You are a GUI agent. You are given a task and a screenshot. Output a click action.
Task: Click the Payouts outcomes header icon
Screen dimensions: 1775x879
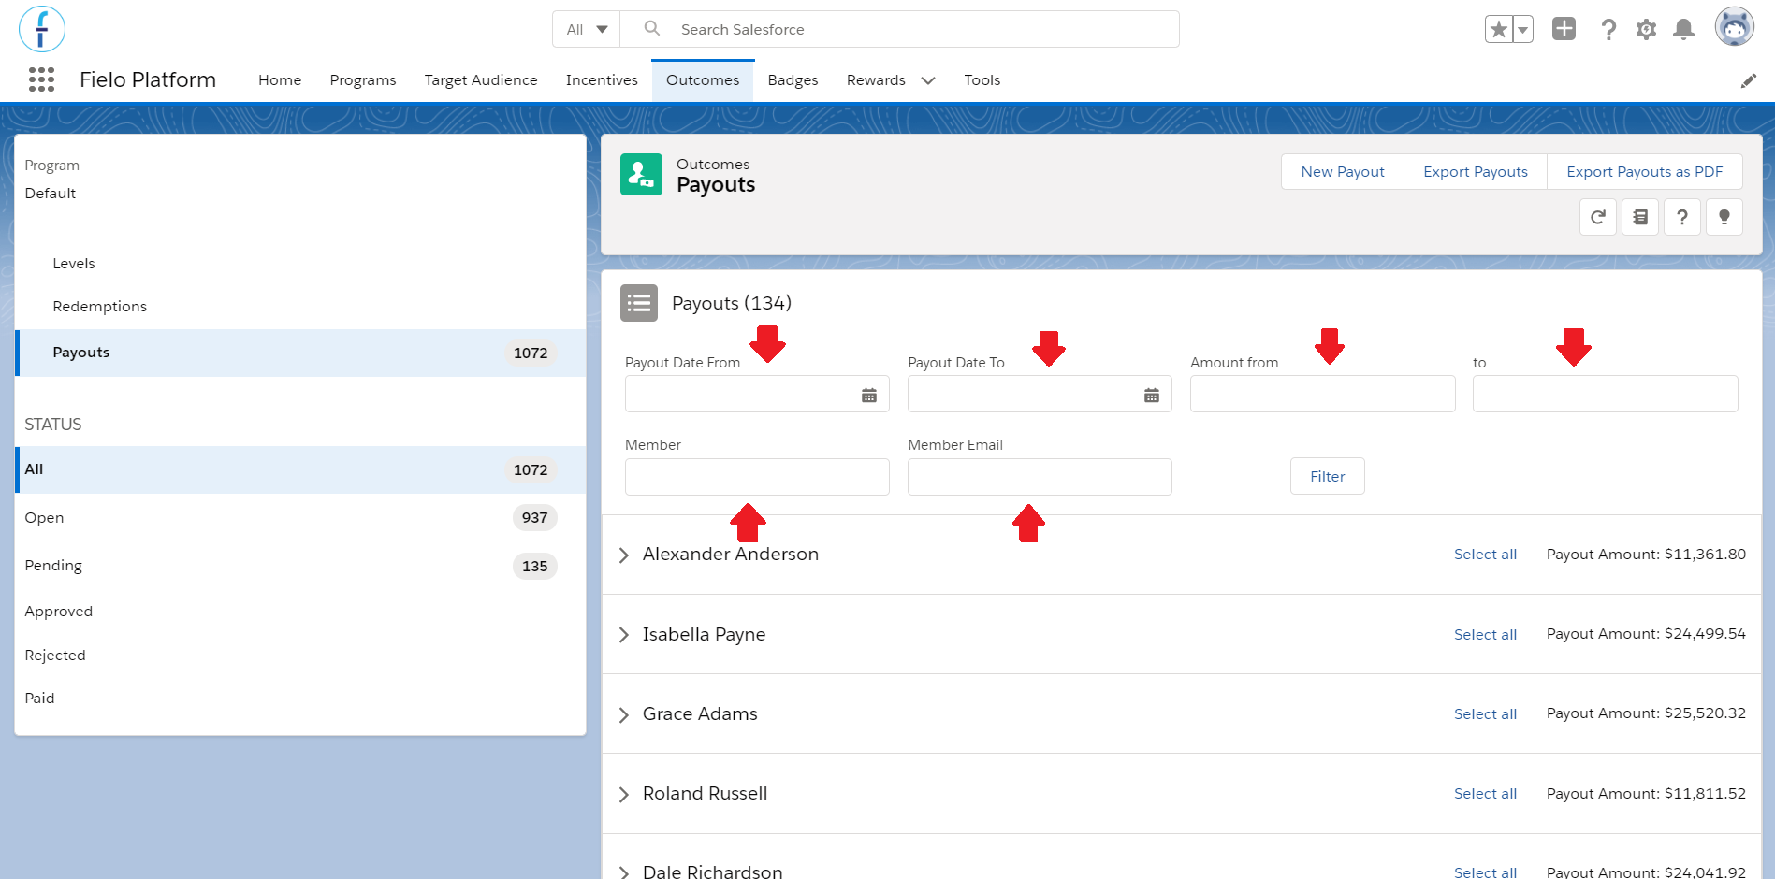641,175
